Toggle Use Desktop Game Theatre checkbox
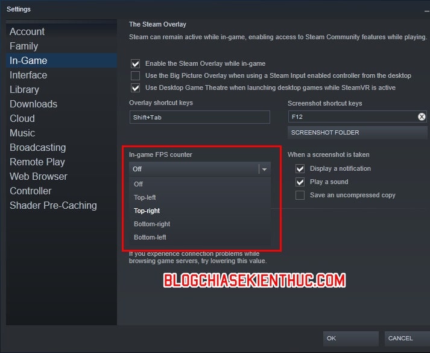The height and width of the screenshot is (353, 430). pyautogui.click(x=135, y=87)
